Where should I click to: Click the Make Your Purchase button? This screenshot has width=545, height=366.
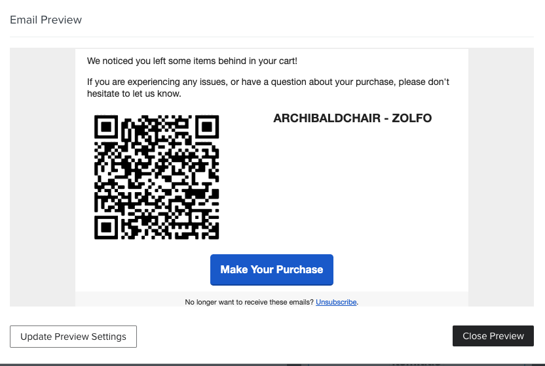(x=271, y=269)
